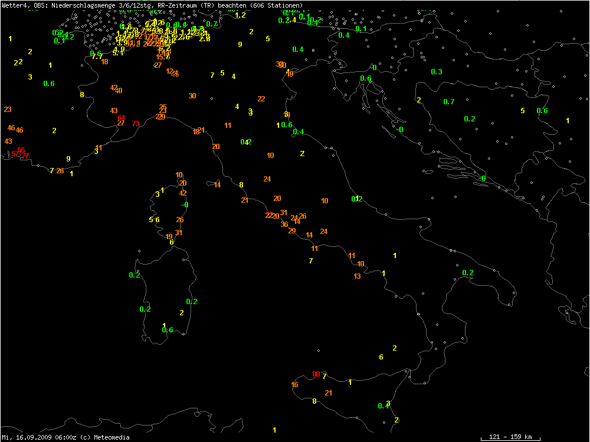The width and height of the screenshot is (590, 442).
Task: Click the green 0.3 station reading
Action: point(437,72)
